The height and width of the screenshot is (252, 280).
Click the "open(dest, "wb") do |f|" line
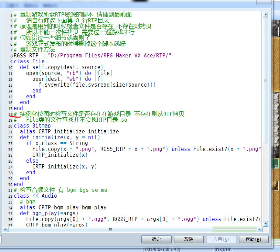click(x=67, y=79)
